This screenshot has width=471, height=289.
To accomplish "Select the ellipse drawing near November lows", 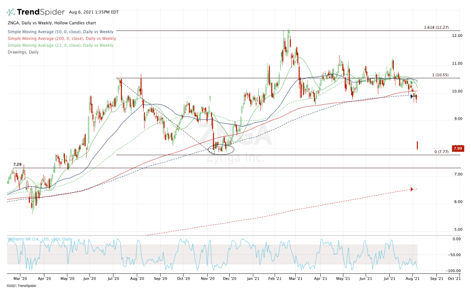I will coord(222,148).
